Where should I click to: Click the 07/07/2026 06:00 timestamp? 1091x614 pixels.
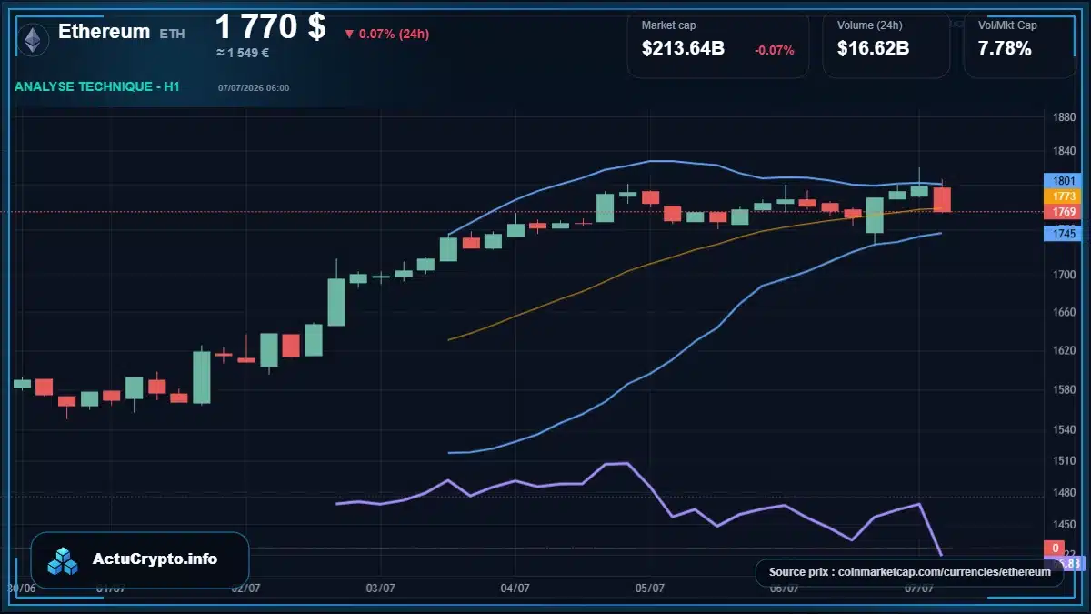[x=254, y=87]
